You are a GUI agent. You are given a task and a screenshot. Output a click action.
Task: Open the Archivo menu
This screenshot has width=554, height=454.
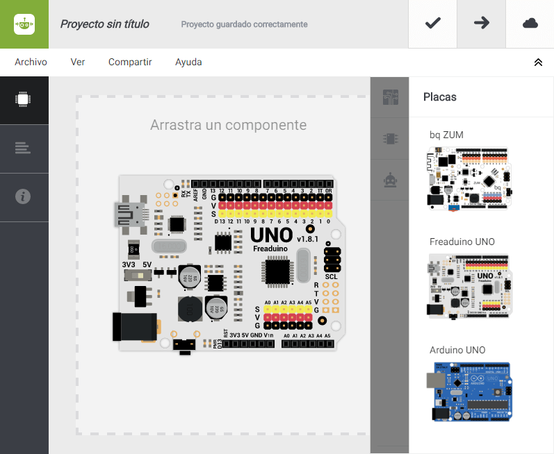point(31,62)
